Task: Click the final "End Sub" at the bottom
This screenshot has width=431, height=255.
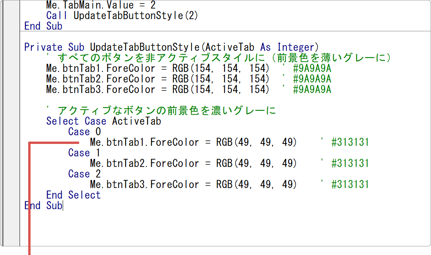Action: (x=43, y=206)
